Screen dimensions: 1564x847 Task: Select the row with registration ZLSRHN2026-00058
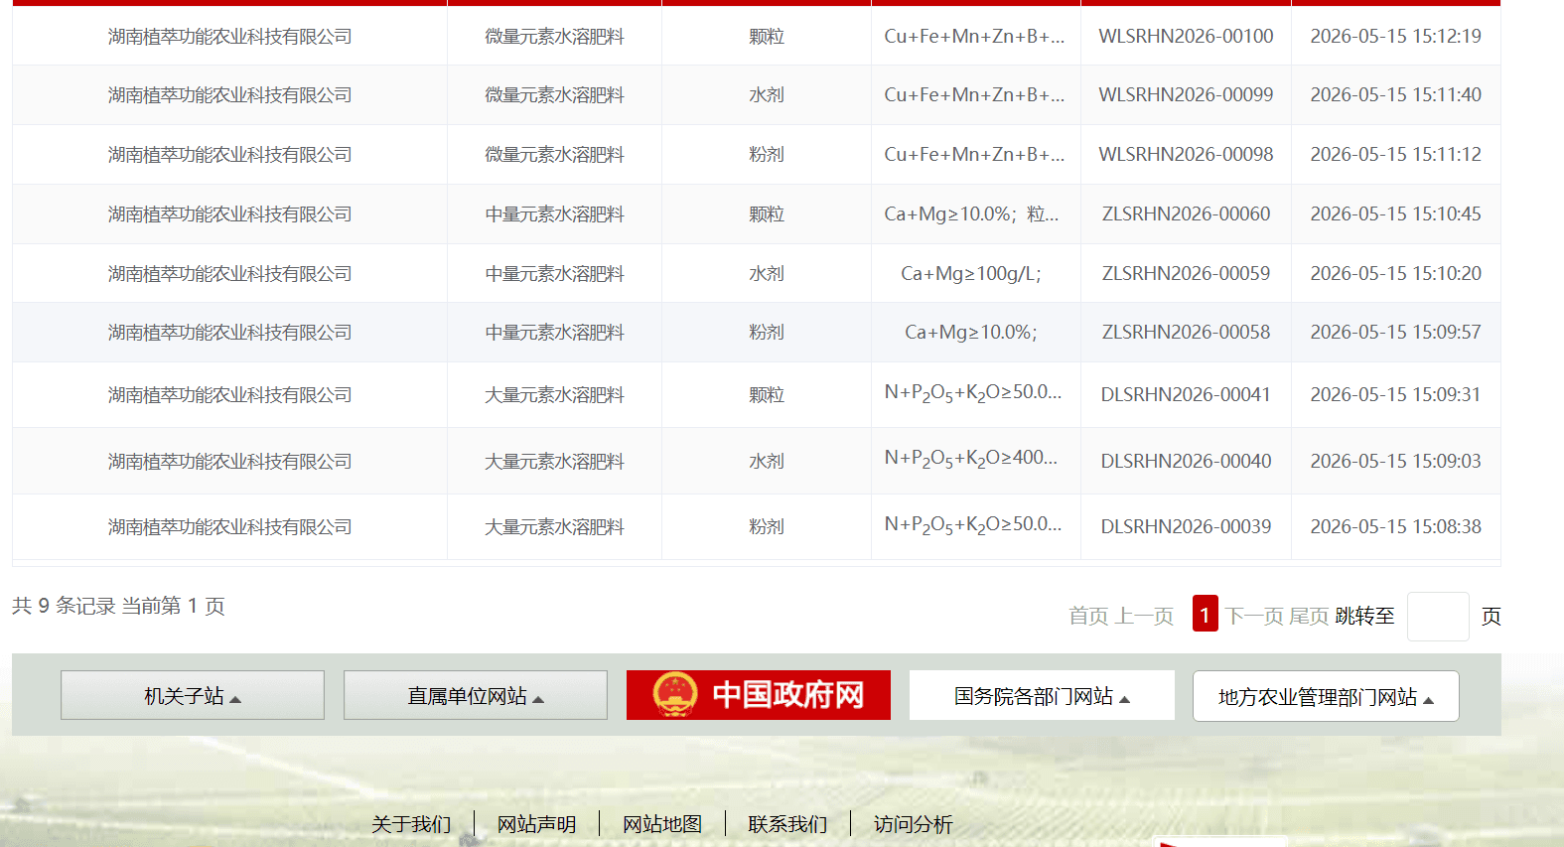(756, 332)
